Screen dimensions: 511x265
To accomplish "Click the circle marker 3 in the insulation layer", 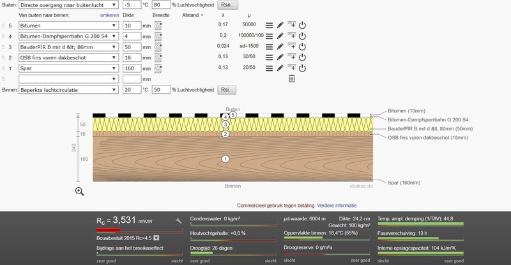I will tap(225, 125).
